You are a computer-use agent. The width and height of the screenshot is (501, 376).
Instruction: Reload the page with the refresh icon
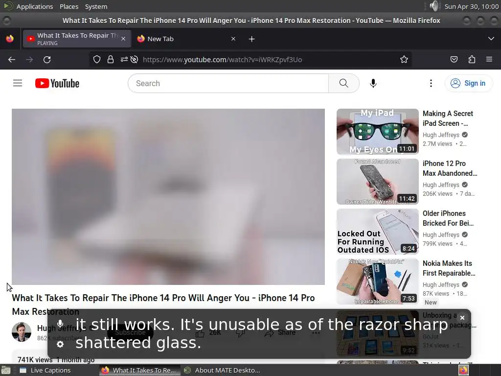pyautogui.click(x=47, y=59)
